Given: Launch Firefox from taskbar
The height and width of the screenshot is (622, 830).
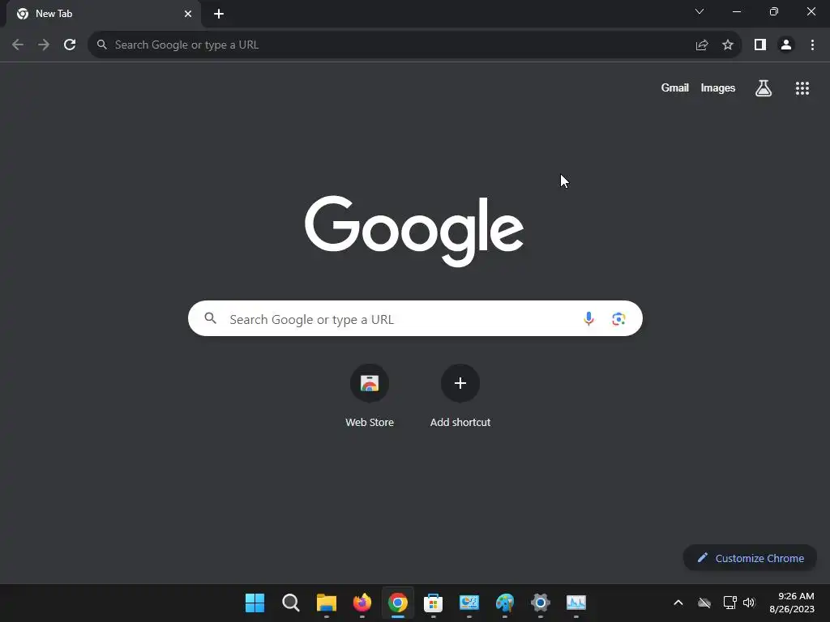Looking at the screenshot, I should [x=362, y=603].
